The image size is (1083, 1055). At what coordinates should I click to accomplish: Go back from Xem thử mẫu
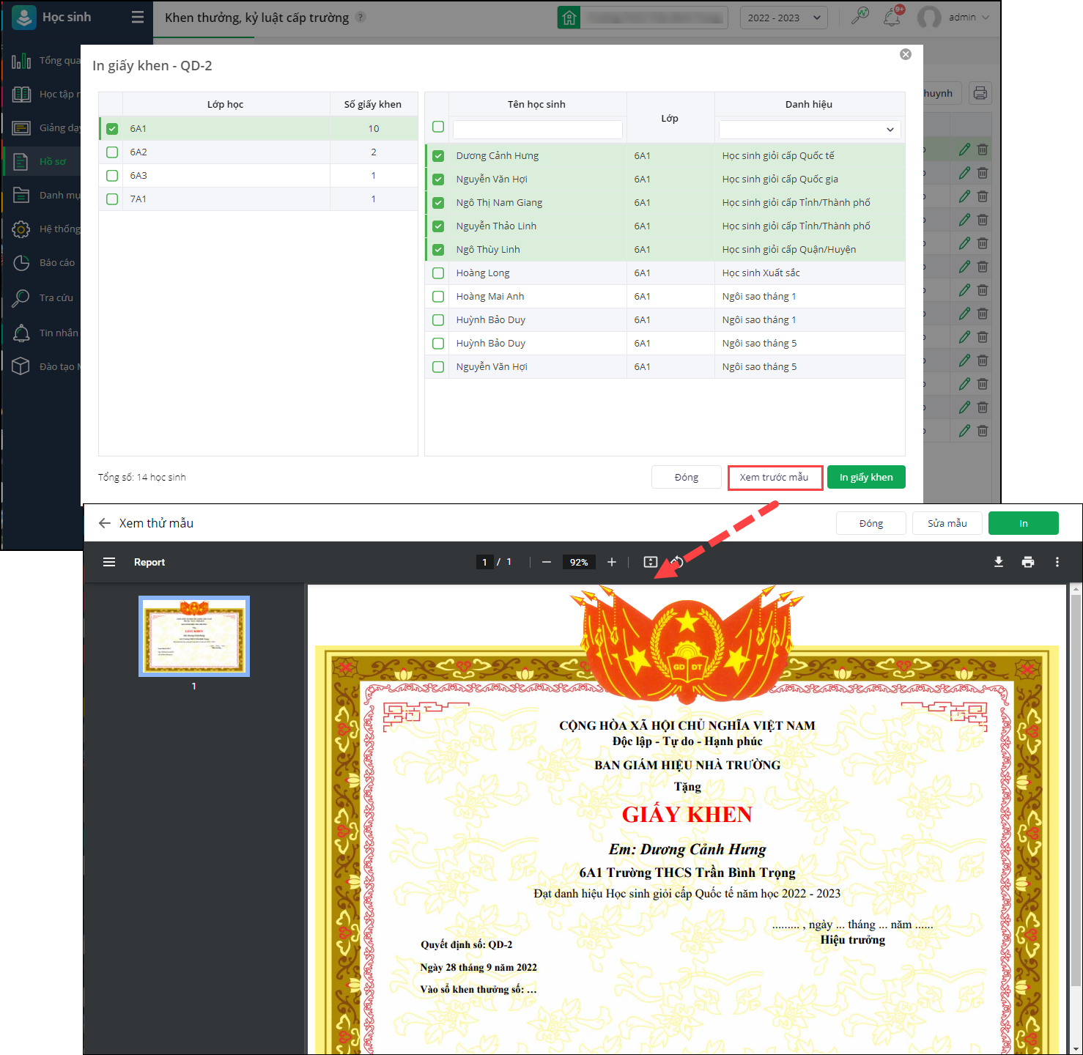[105, 523]
